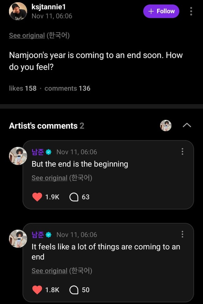Open the second artist comment's profile avatar
Screen dimensions: 203x304
click(x=18, y=238)
